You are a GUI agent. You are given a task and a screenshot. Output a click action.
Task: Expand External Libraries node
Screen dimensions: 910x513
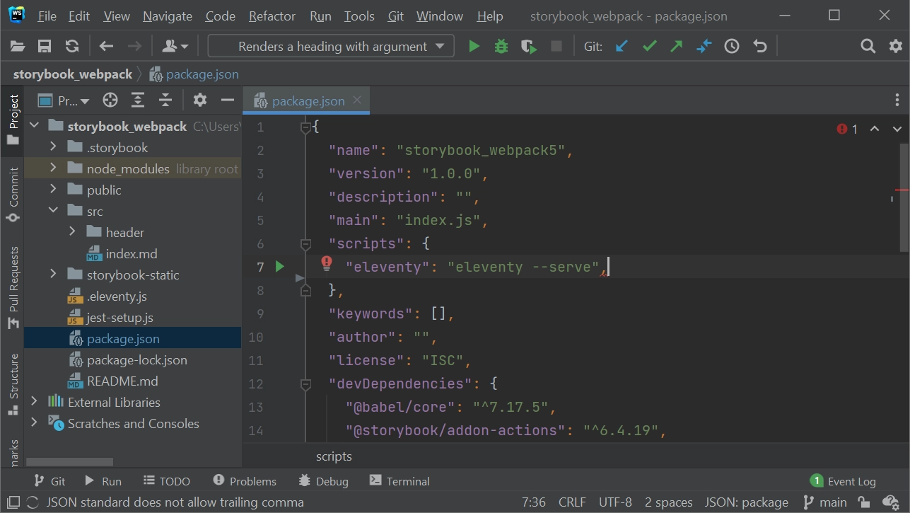pos(34,402)
